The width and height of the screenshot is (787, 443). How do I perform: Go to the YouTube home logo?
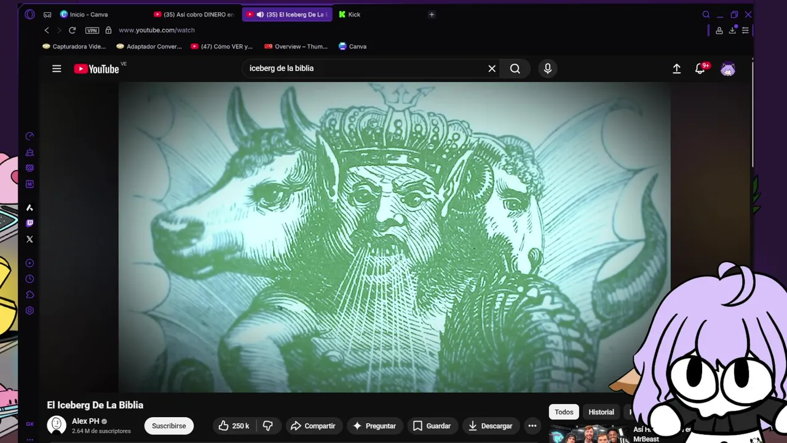[x=97, y=69]
